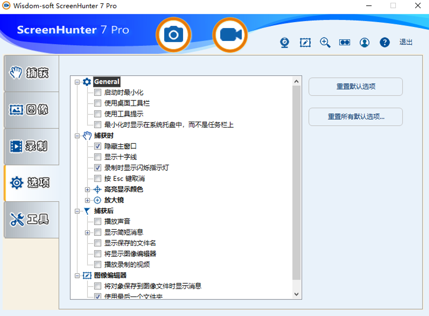Click the options list scroll up arrow
This screenshot has width=429, height=316.
click(297, 82)
